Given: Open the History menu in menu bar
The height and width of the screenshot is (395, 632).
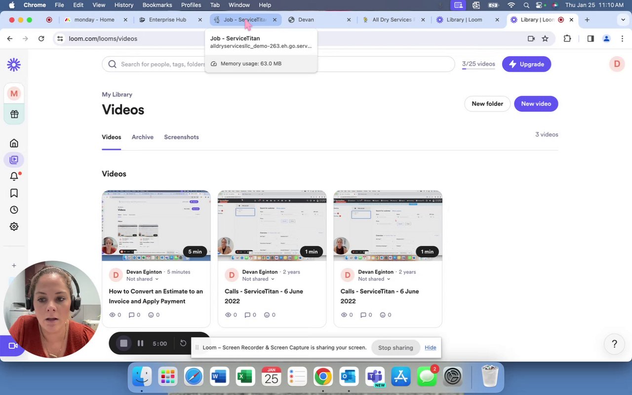Looking at the screenshot, I should pos(124,5).
